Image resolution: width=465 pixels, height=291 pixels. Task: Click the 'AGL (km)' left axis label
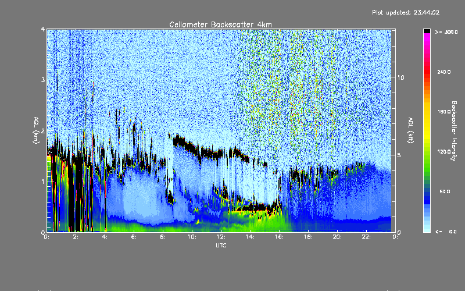(36, 130)
